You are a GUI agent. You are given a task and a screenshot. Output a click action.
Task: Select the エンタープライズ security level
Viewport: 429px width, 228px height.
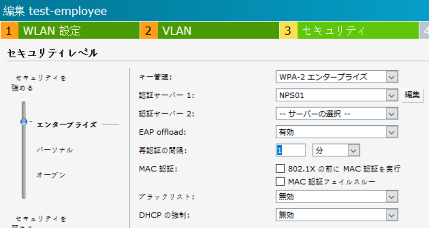tap(67, 125)
